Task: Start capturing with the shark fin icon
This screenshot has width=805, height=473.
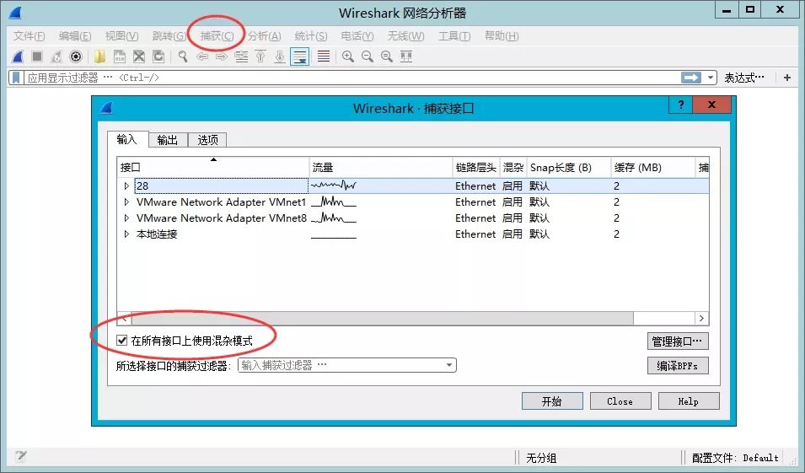Action: (18, 56)
